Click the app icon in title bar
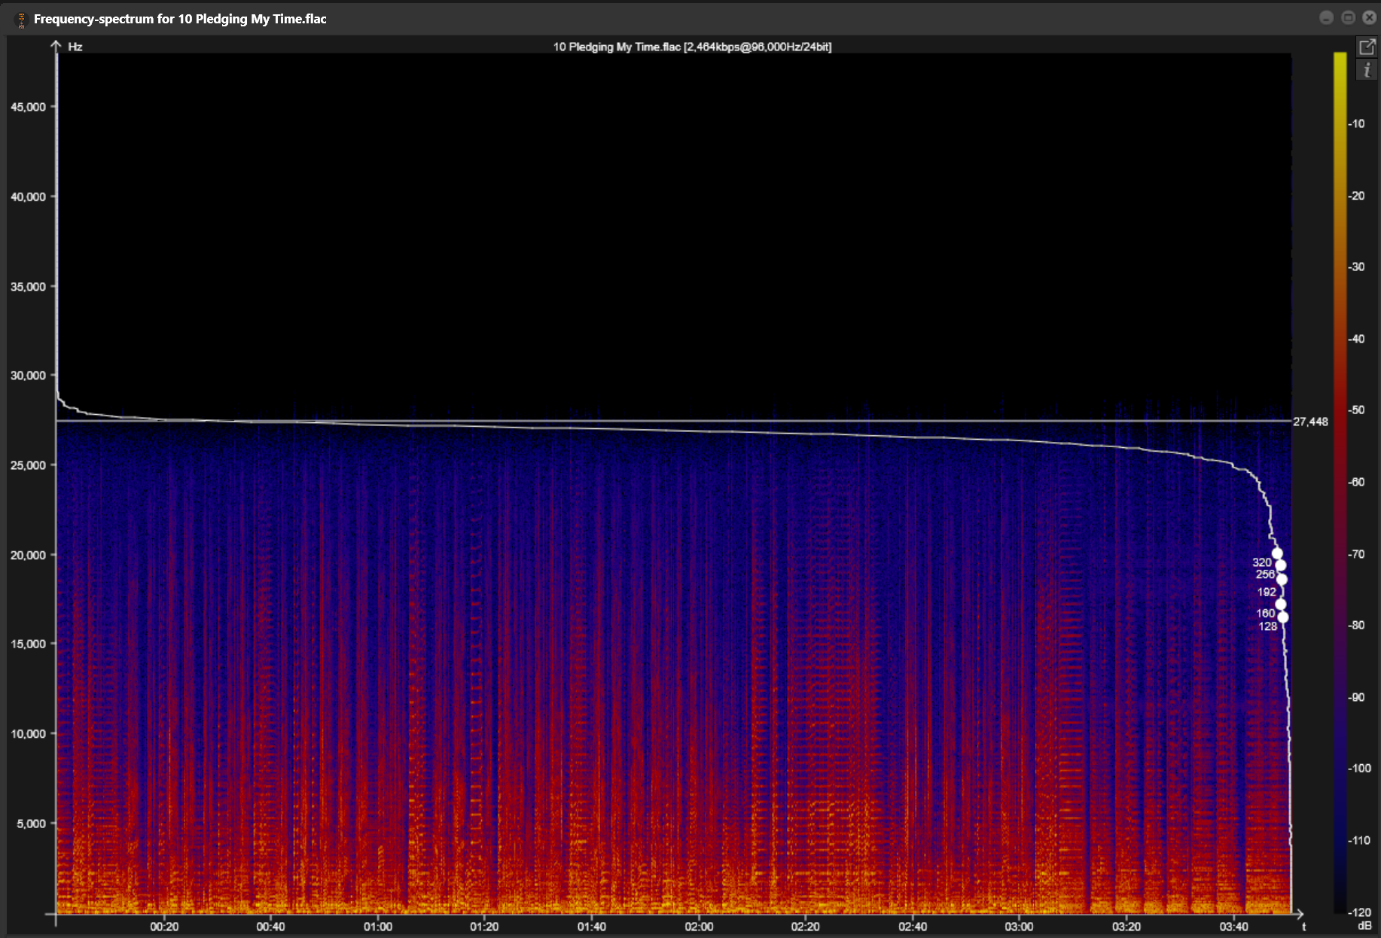This screenshot has width=1381, height=938. pos(20,20)
